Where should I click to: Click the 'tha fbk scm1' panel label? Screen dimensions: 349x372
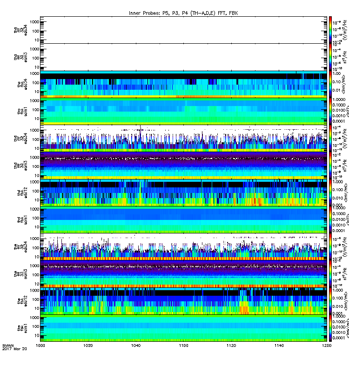point(22,112)
